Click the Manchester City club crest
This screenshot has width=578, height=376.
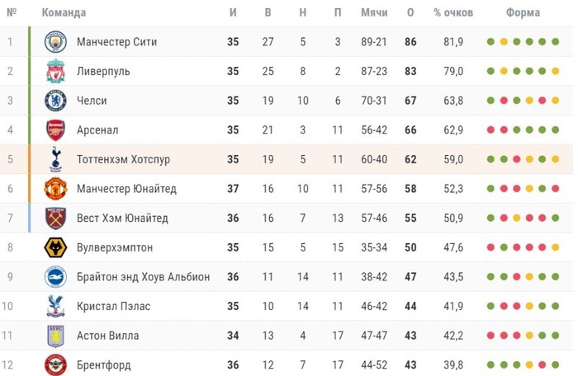(x=55, y=41)
